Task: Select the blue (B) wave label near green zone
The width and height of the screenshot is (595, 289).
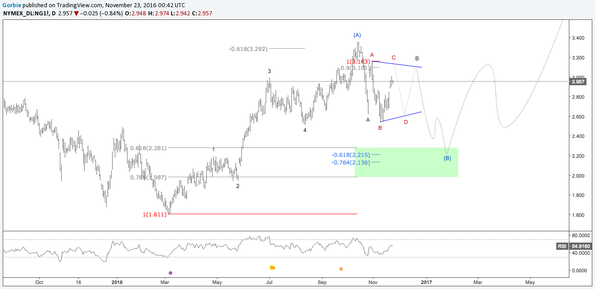Action: click(x=447, y=158)
